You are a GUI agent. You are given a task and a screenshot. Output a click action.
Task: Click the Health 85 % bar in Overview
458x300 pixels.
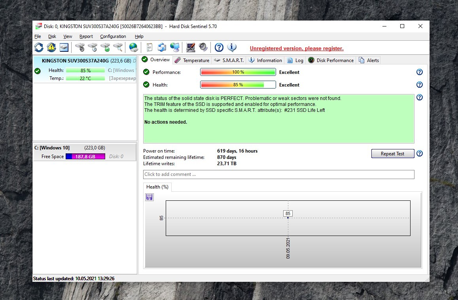coord(238,85)
